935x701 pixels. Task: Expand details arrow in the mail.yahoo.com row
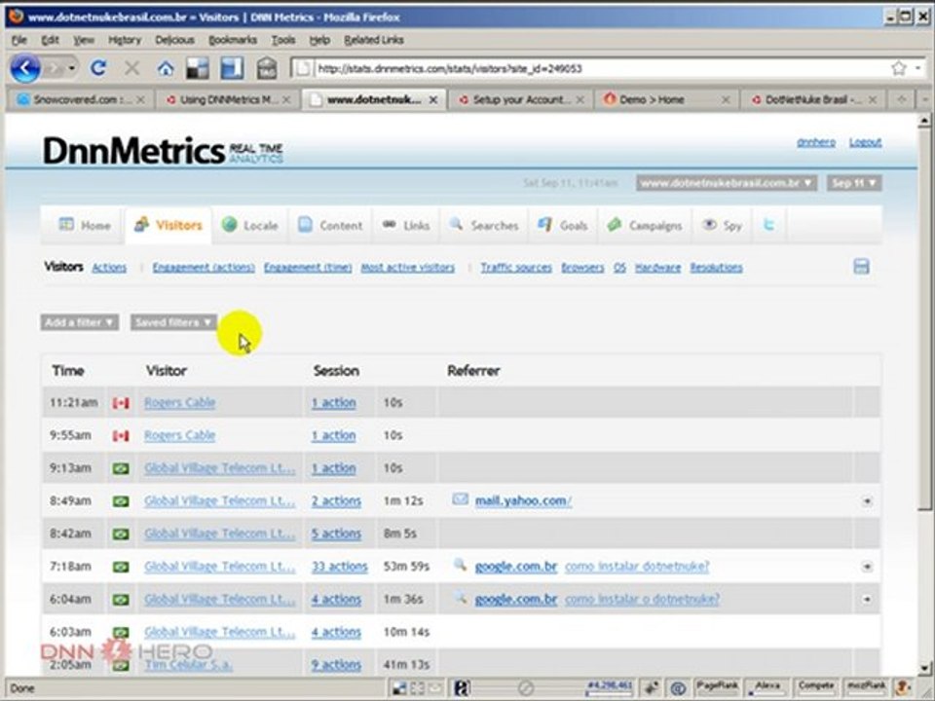[867, 501]
